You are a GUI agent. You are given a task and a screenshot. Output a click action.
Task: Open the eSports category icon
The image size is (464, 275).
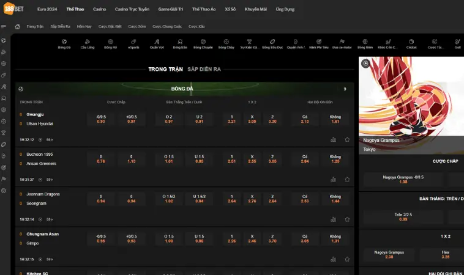133,43
